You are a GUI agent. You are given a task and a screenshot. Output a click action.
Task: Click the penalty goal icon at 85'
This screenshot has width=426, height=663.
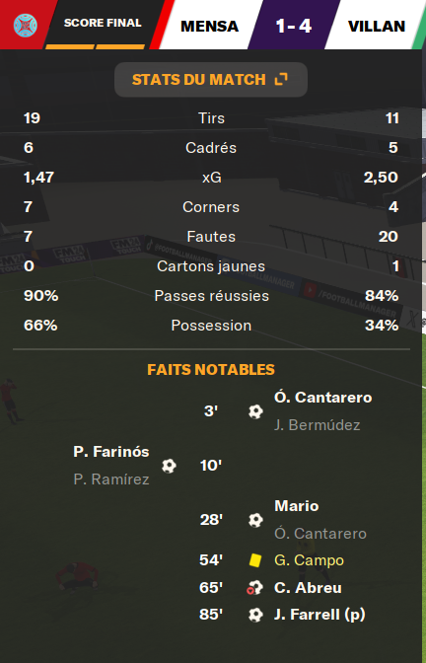pyautogui.click(x=255, y=615)
